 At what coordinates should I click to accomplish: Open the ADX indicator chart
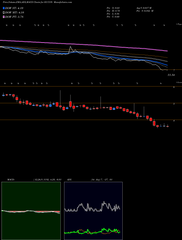pos(93,211)
